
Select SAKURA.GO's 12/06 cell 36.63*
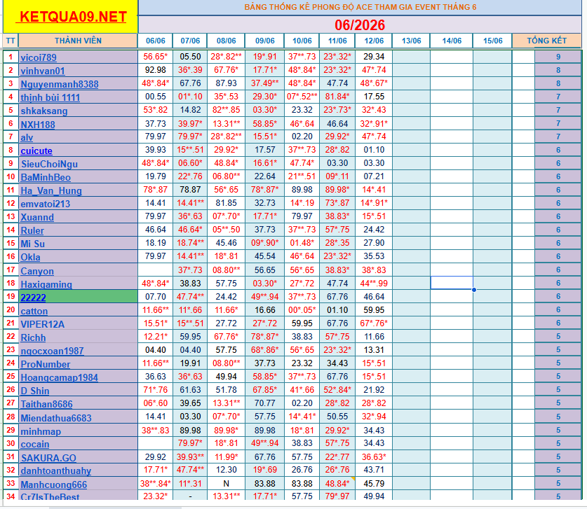[374, 457]
